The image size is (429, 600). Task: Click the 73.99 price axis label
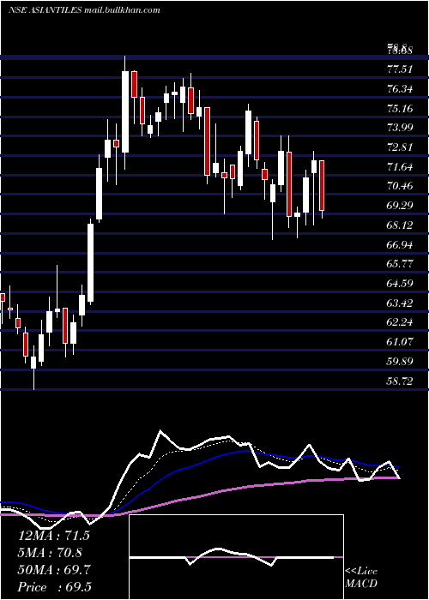[400, 128]
